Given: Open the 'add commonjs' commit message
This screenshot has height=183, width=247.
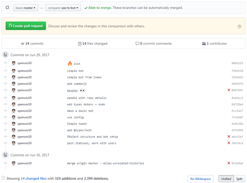Looking at the screenshot, I should pos(77,84).
